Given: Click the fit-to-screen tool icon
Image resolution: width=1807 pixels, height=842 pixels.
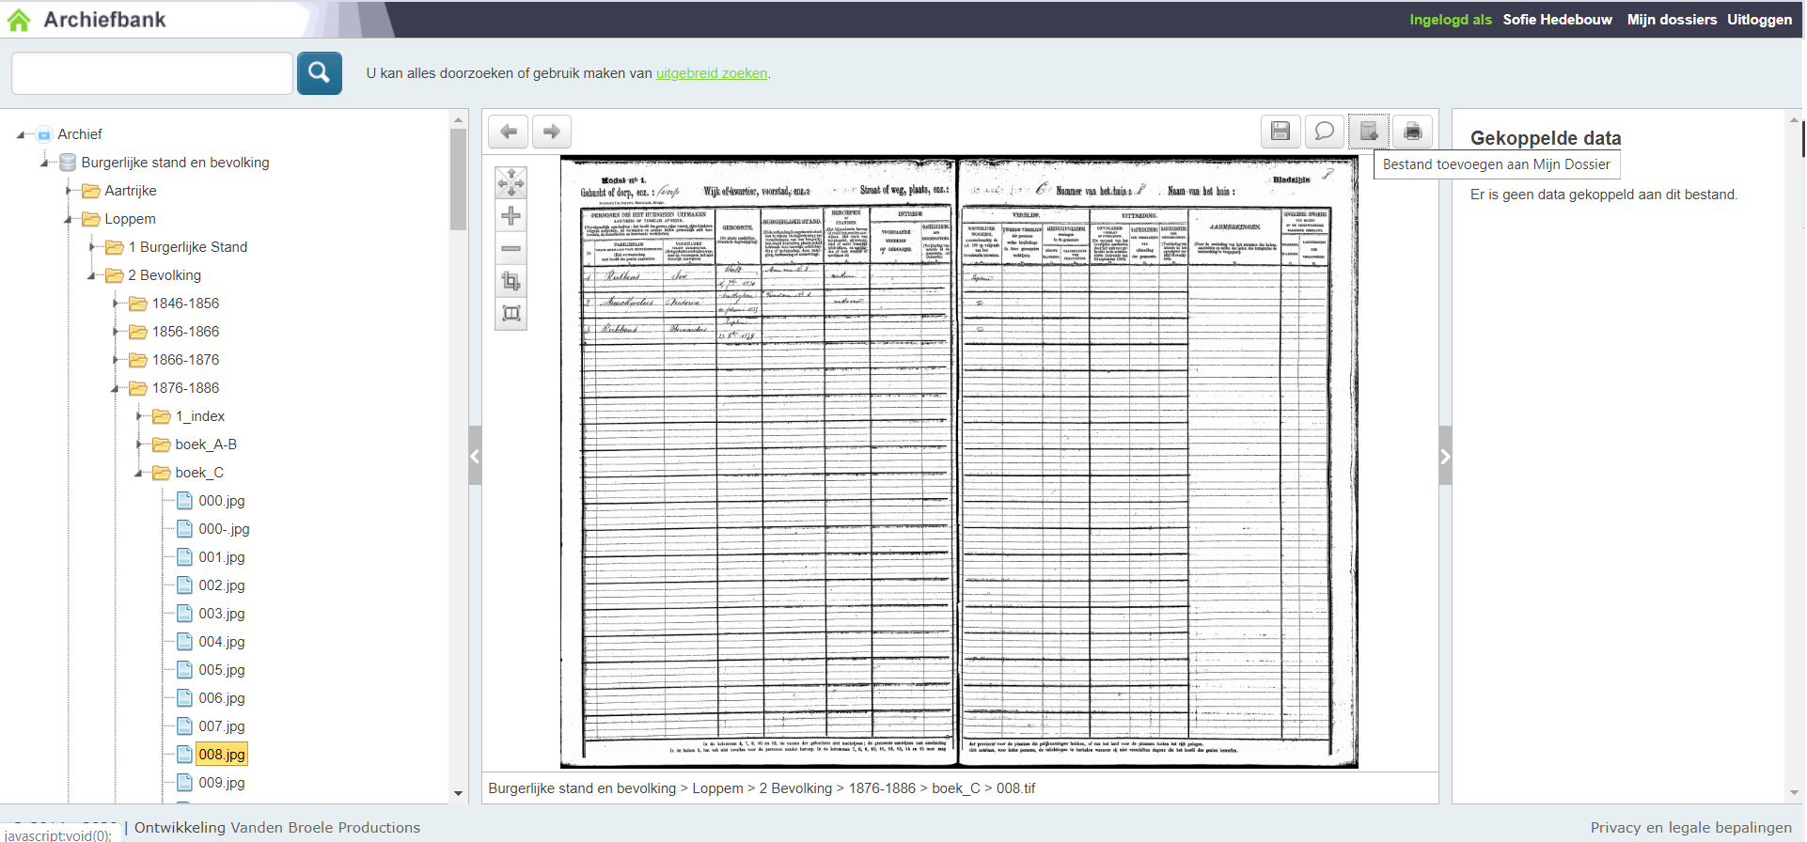Looking at the screenshot, I should click(x=511, y=314).
